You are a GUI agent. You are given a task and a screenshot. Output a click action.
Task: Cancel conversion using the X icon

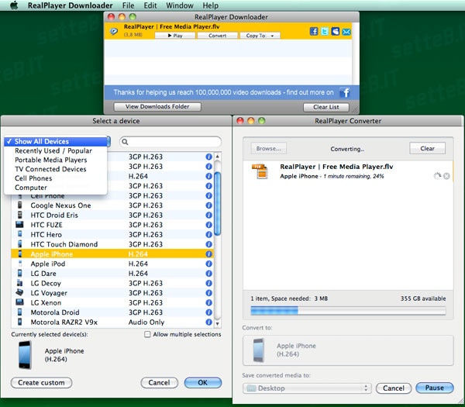point(446,176)
